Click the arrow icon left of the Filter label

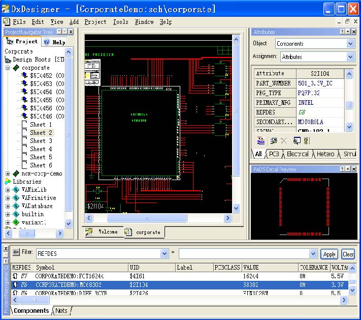coord(16,252)
